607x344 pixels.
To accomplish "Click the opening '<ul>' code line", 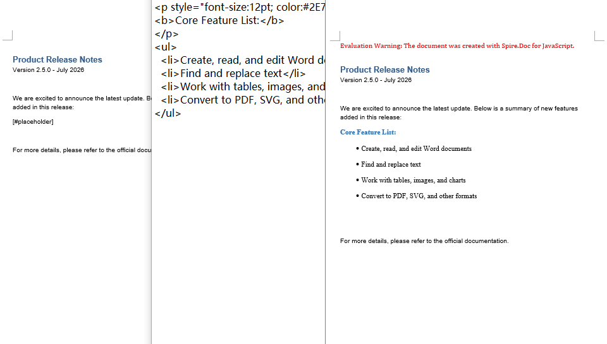I will tap(166, 47).
